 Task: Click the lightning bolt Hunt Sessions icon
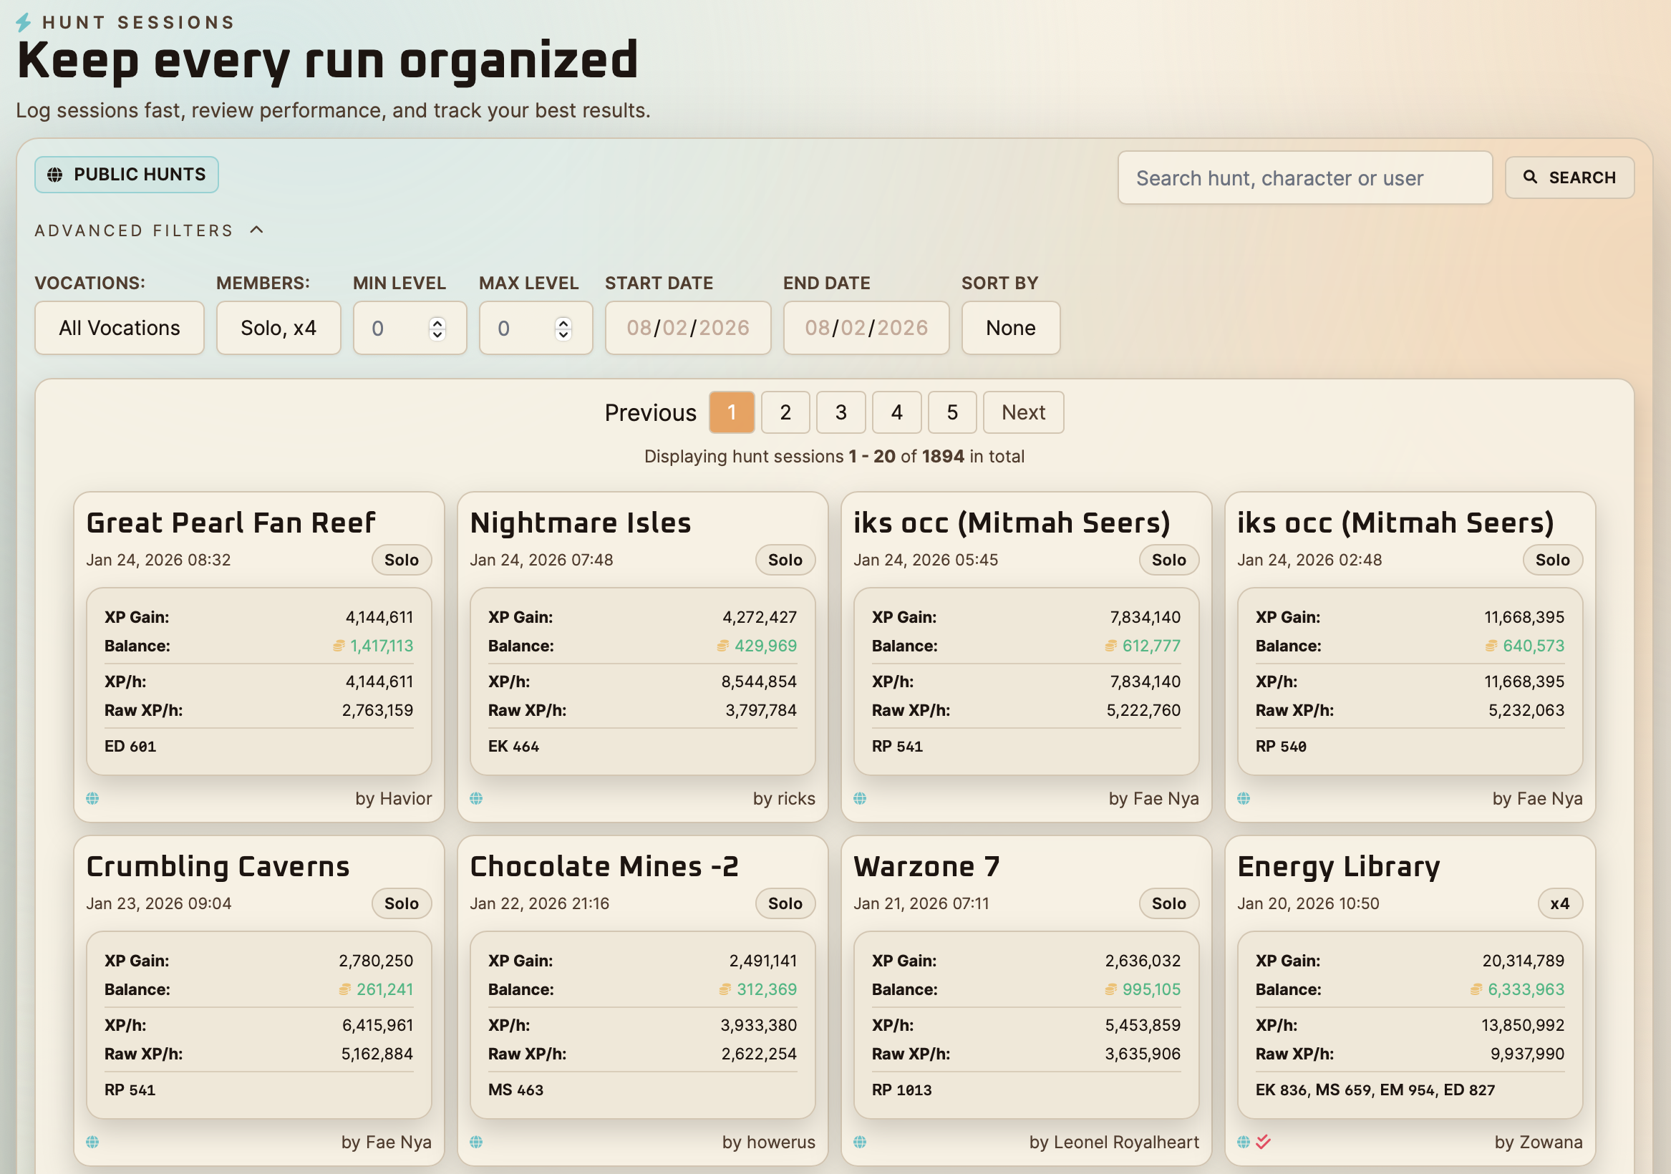24,22
